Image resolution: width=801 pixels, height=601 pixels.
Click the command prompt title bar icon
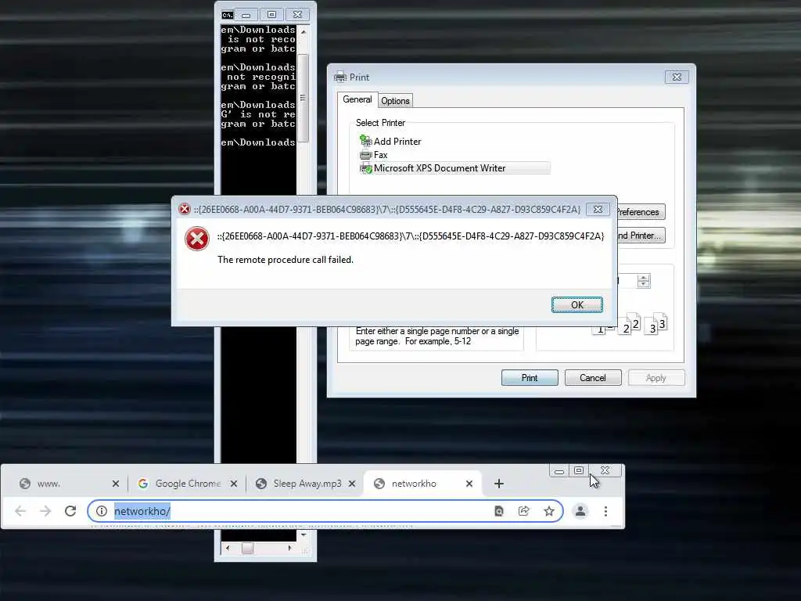[228, 15]
